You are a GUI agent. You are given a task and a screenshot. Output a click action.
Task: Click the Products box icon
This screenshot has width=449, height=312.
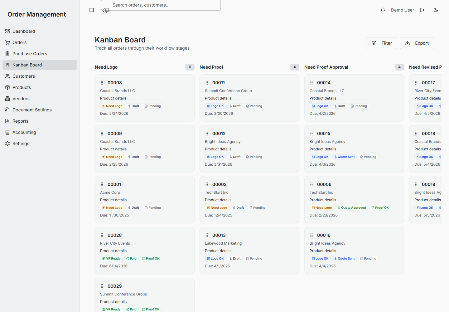click(7, 87)
